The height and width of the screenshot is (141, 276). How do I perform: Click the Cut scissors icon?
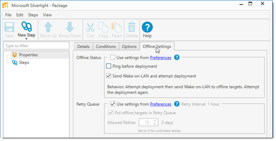90,27
